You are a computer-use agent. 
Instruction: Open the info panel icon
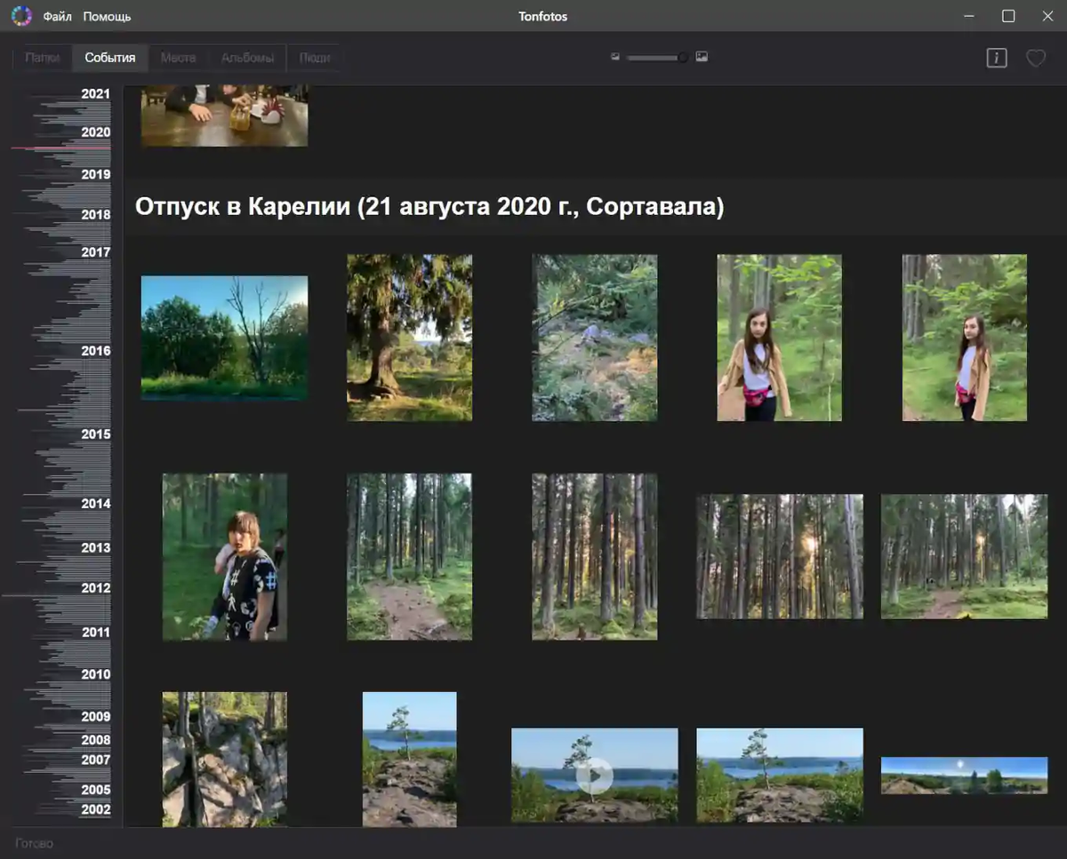pos(997,58)
